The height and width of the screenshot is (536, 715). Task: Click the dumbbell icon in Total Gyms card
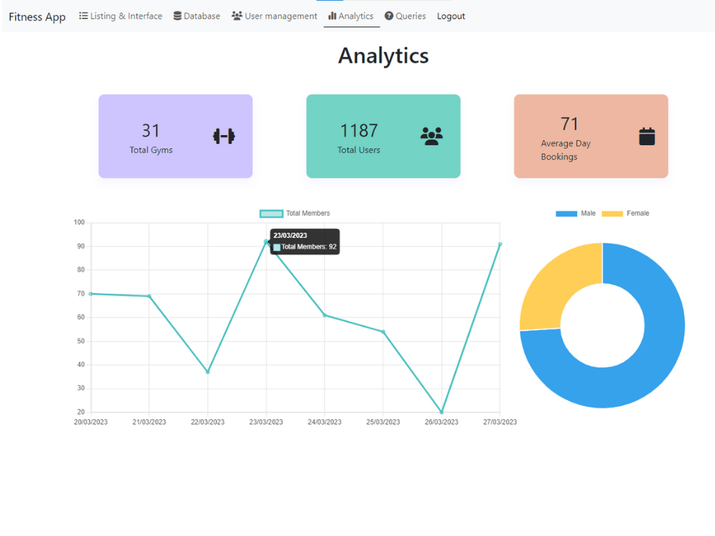click(x=224, y=136)
